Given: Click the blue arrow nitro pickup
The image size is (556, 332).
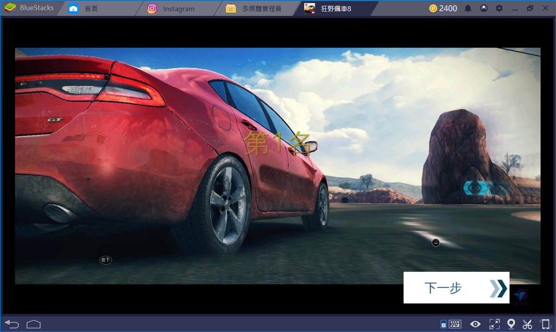Looking at the screenshot, I should pyautogui.click(x=475, y=188).
